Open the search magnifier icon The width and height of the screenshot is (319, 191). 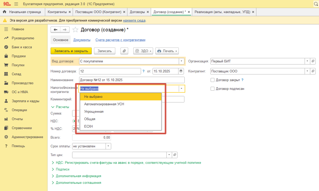click(314, 4)
